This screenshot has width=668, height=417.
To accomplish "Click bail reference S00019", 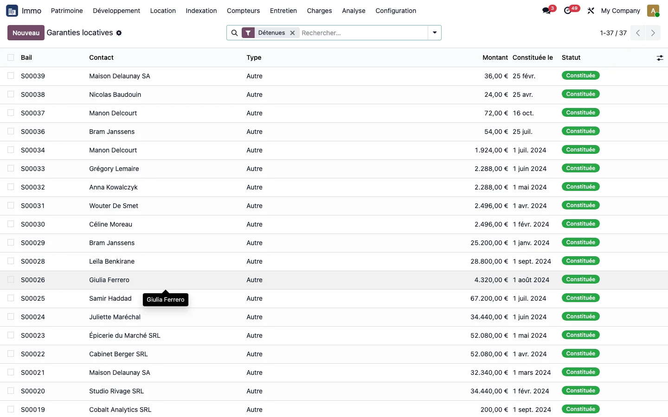I will tap(33, 410).
